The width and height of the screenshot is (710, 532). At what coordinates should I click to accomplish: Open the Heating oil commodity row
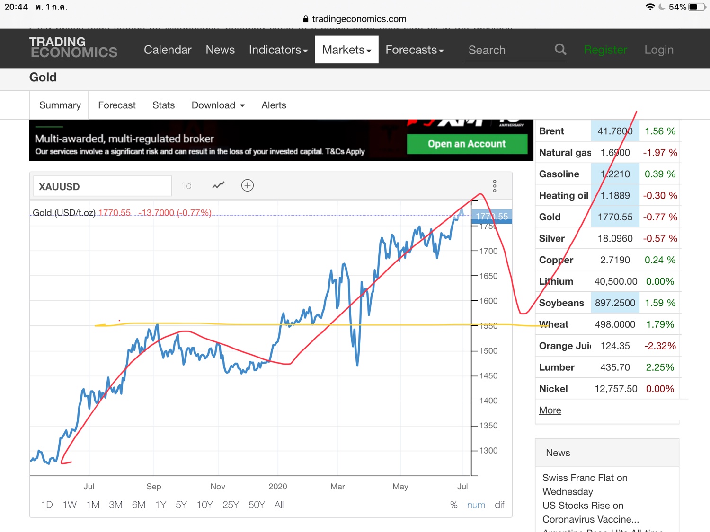click(x=608, y=195)
